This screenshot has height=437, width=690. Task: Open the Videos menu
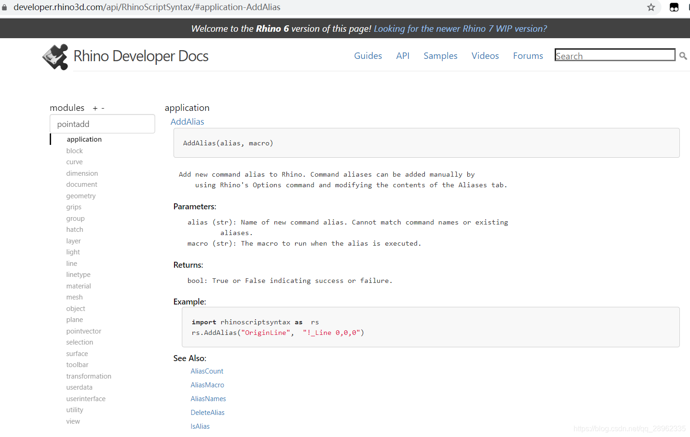click(485, 56)
